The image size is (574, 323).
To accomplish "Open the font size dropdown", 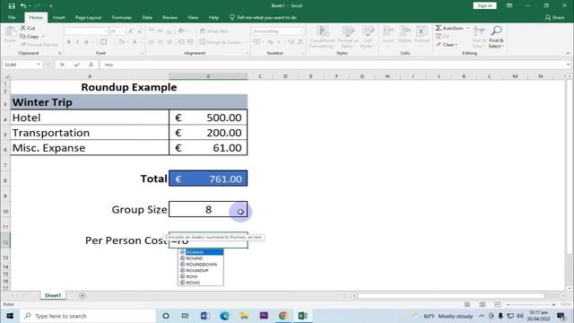I will (123, 31).
